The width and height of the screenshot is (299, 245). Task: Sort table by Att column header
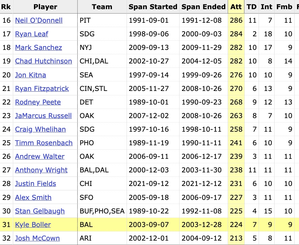coord(236,7)
